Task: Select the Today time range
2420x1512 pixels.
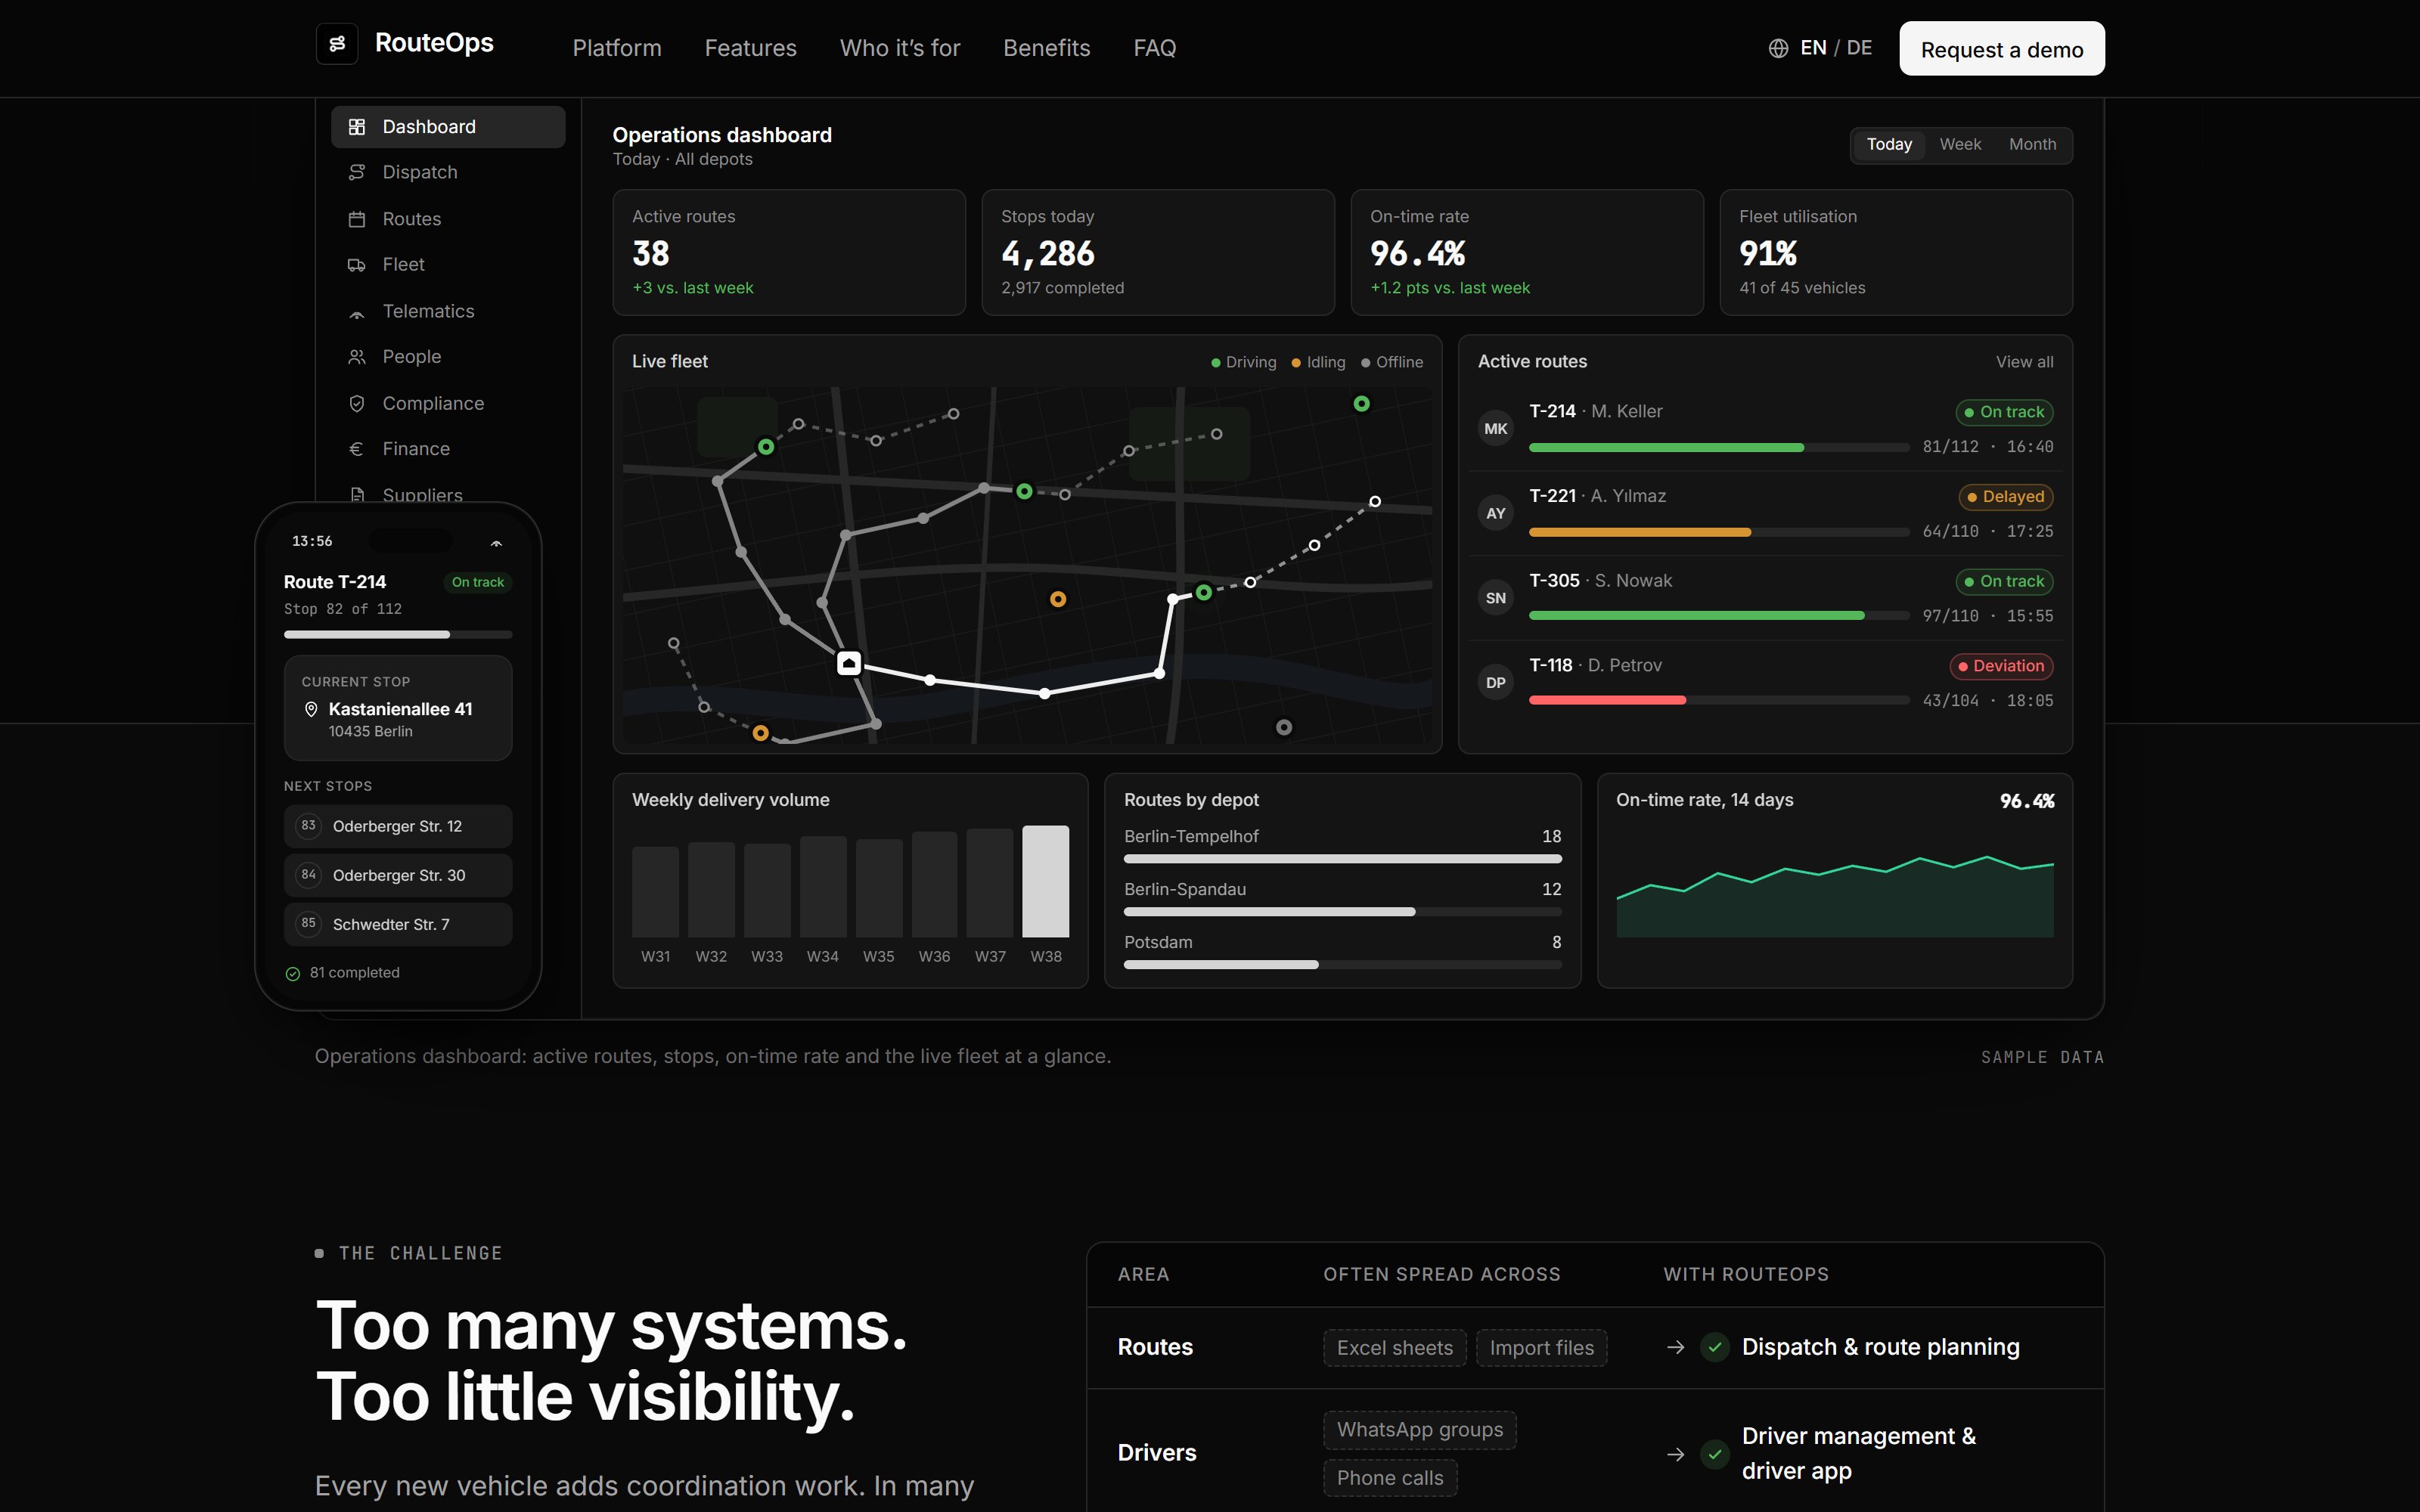Action: (1889, 145)
